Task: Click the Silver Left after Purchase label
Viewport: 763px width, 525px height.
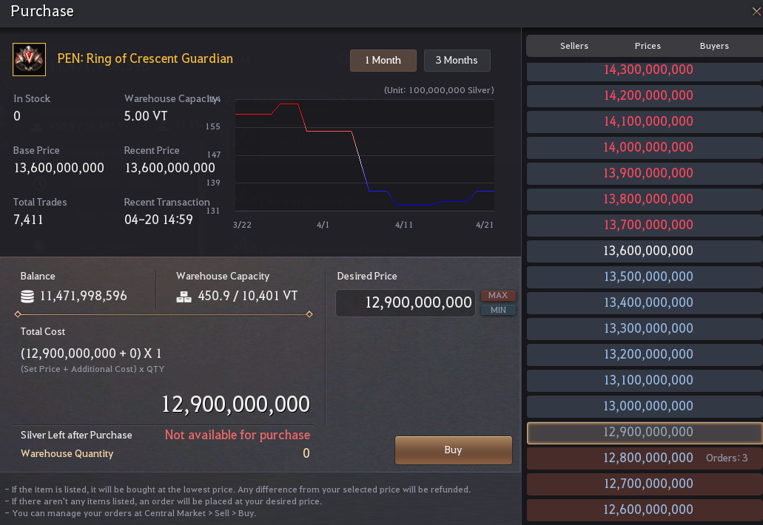Action: coord(76,435)
